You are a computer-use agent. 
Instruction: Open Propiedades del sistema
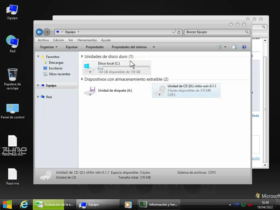click(129, 47)
